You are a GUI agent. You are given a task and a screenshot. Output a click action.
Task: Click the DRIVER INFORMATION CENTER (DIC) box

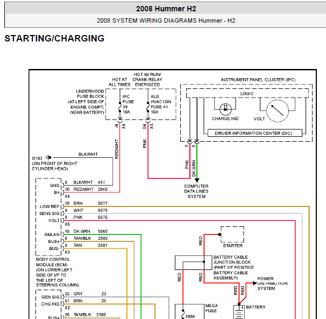255,133
